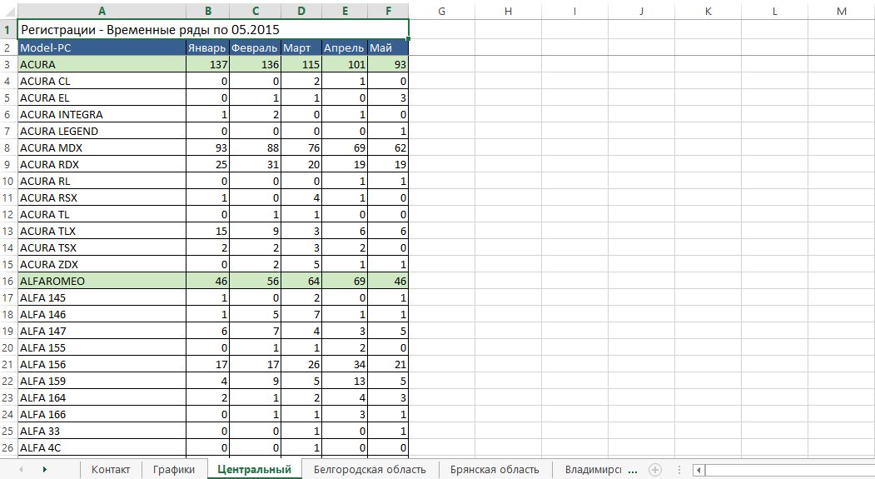Select the 'ACURA TSX' cell

point(102,248)
